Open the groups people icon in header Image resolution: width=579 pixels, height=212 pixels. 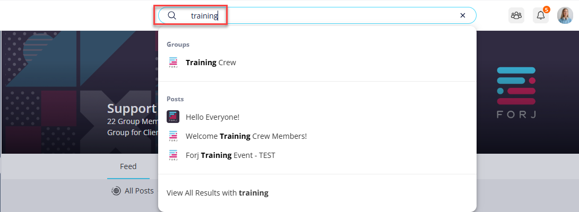(516, 15)
